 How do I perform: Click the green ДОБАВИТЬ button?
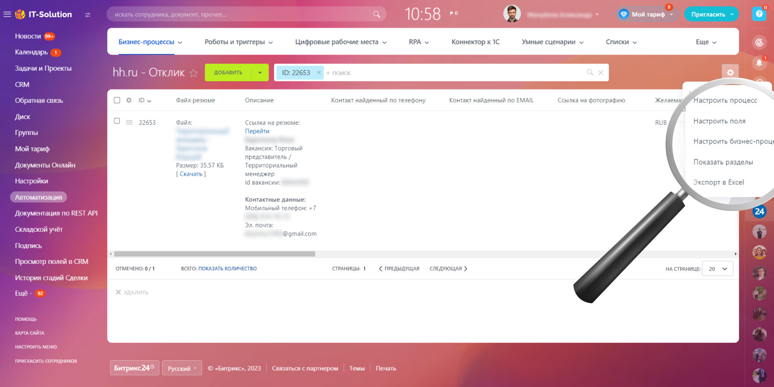228,73
